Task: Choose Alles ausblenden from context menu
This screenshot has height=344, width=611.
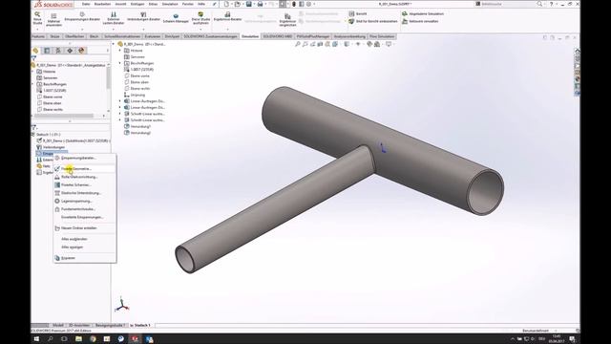Action: tap(84, 239)
